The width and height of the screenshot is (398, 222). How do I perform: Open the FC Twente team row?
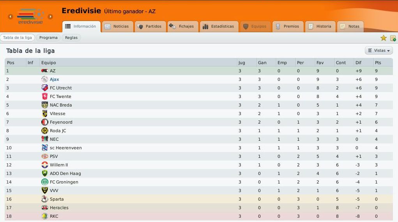(x=199, y=96)
